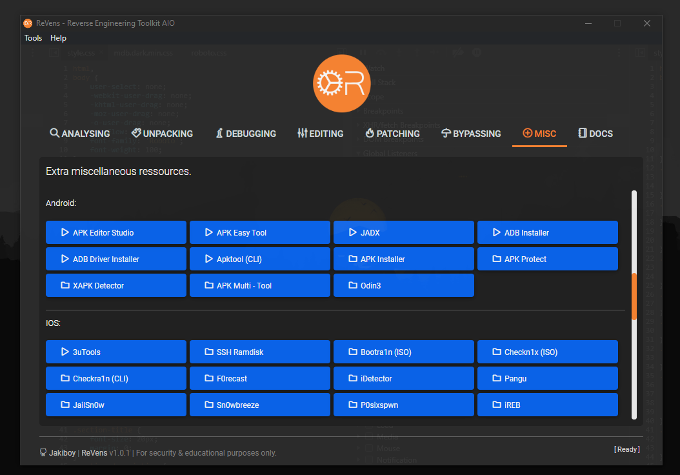Open Checkn1x (ISO) folder
This screenshot has width=680, height=475.
(548, 352)
